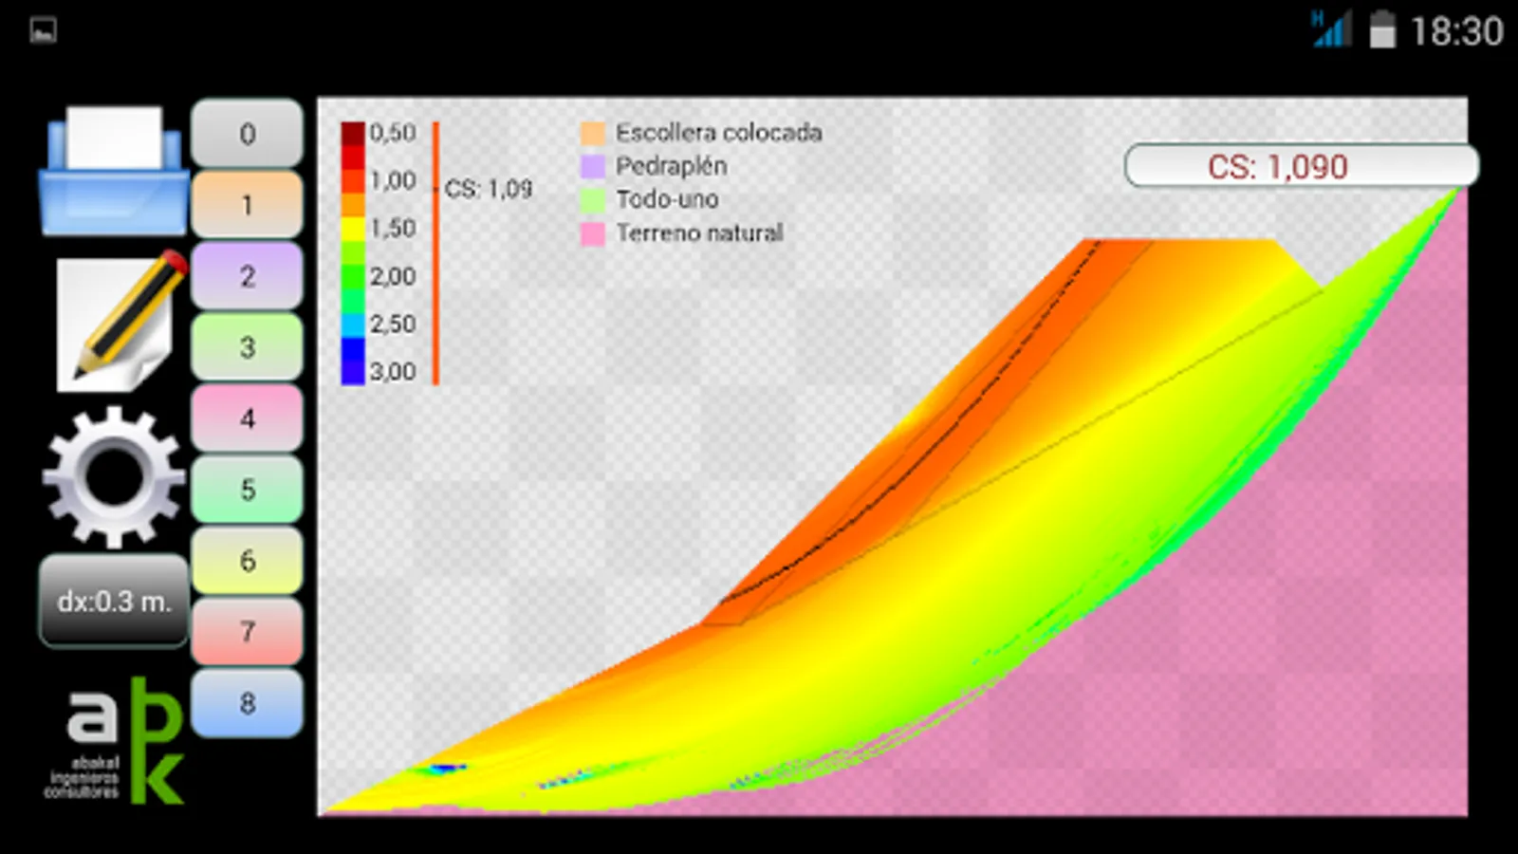
Task: Tap the battery status icon
Action: pyautogui.click(x=1382, y=29)
